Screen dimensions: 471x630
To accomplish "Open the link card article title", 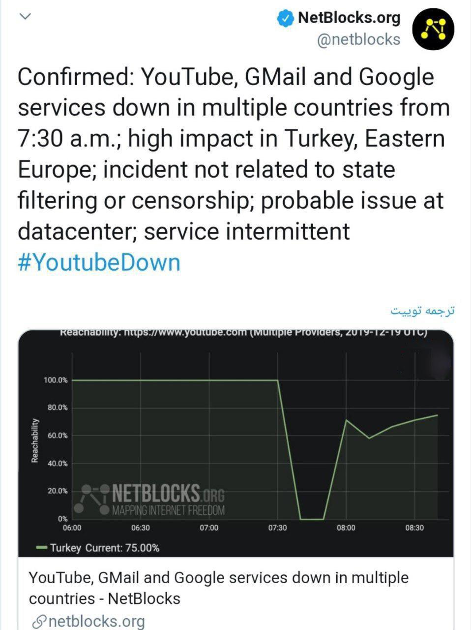I will point(218,588).
